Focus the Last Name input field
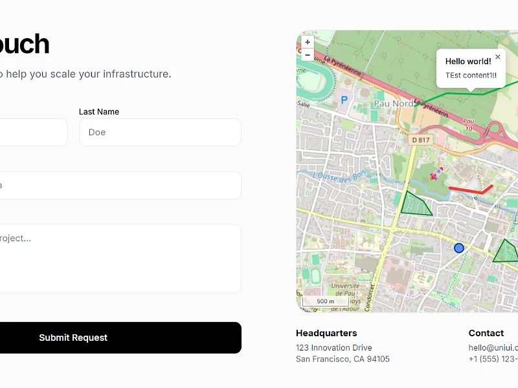Viewport: 518px width, 388px height. [x=160, y=132]
